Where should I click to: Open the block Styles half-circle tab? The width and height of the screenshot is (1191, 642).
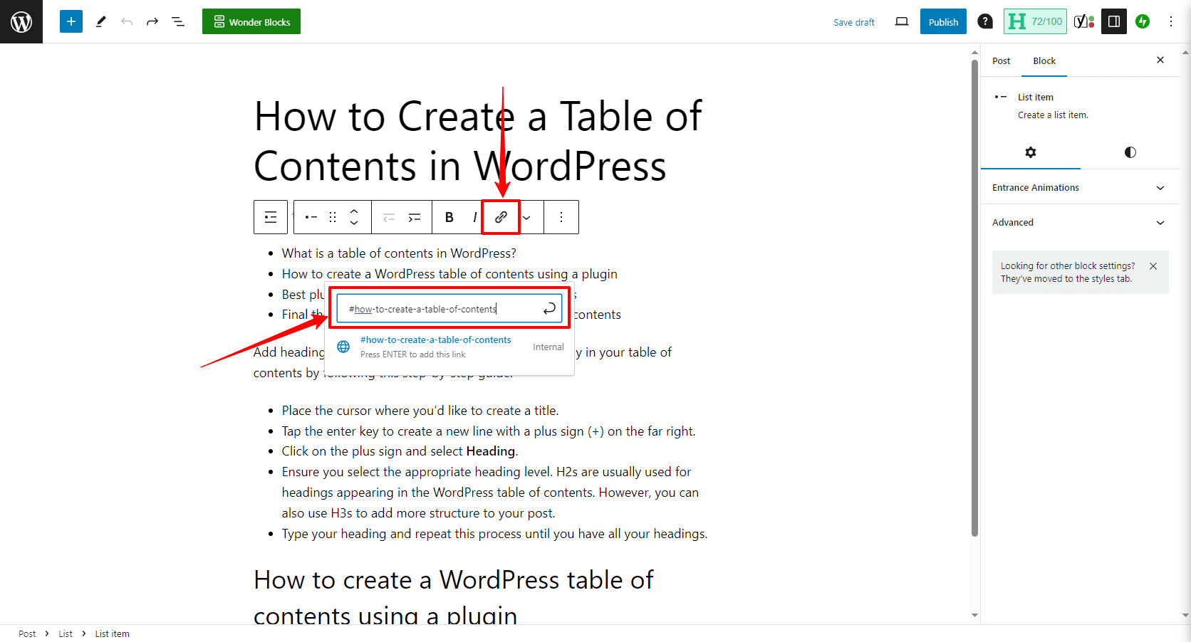pyautogui.click(x=1130, y=152)
